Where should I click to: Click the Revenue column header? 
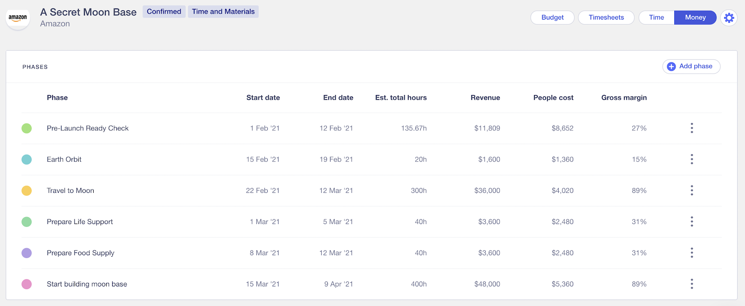point(485,98)
